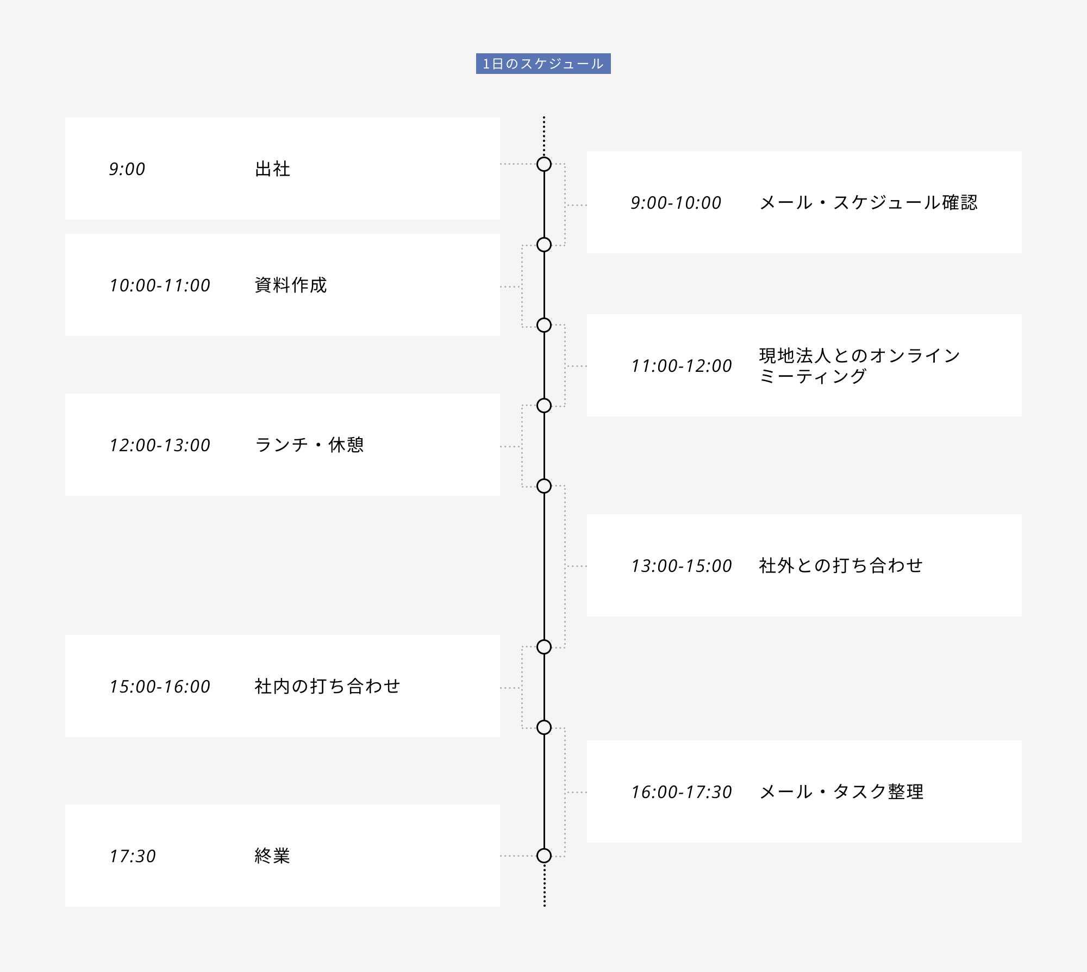Click the 1日のスケジュール title badge

click(543, 64)
